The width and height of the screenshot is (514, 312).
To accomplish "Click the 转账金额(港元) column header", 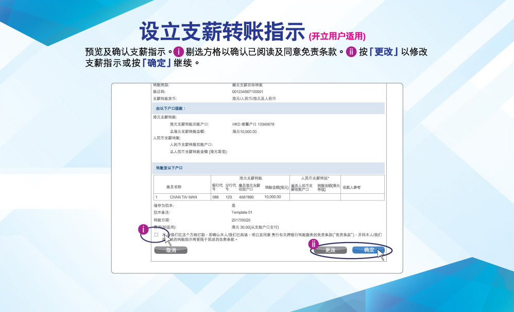I will pos(276,187).
